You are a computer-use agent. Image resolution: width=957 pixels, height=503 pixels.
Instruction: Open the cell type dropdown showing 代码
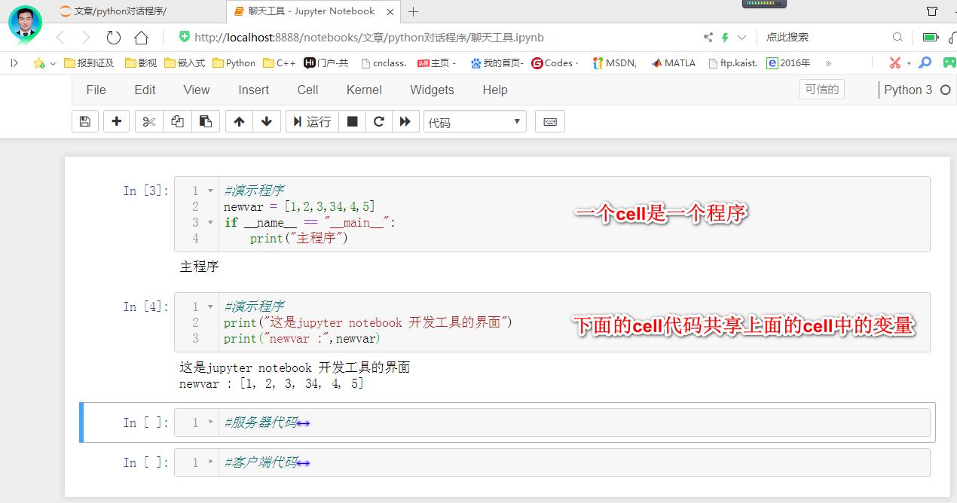(475, 122)
